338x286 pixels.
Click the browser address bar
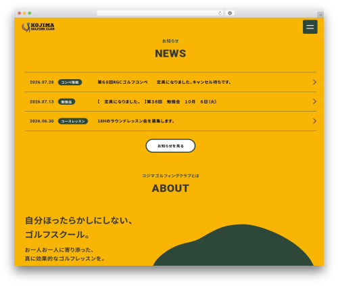[x=160, y=13]
